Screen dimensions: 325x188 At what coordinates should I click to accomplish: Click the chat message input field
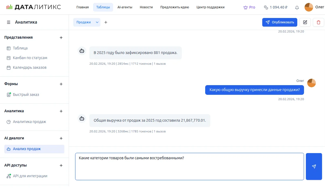[x=189, y=167]
